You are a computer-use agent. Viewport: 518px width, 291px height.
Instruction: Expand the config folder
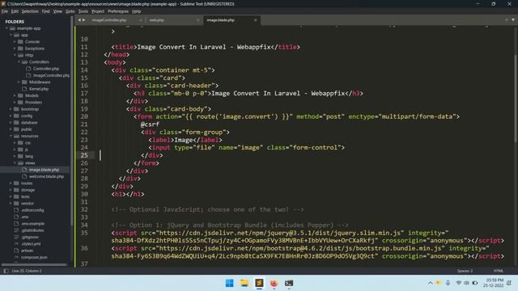click(11, 116)
